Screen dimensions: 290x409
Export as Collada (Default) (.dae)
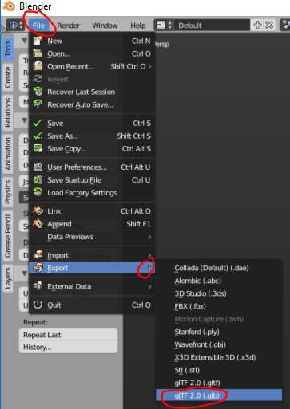(219, 268)
